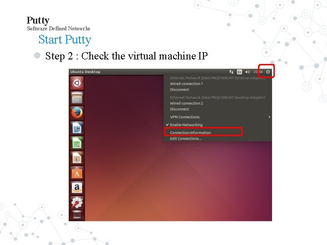Screen dimensions: 327x245
Task: Expand the VPN Connections submenu
Action: tap(218, 117)
